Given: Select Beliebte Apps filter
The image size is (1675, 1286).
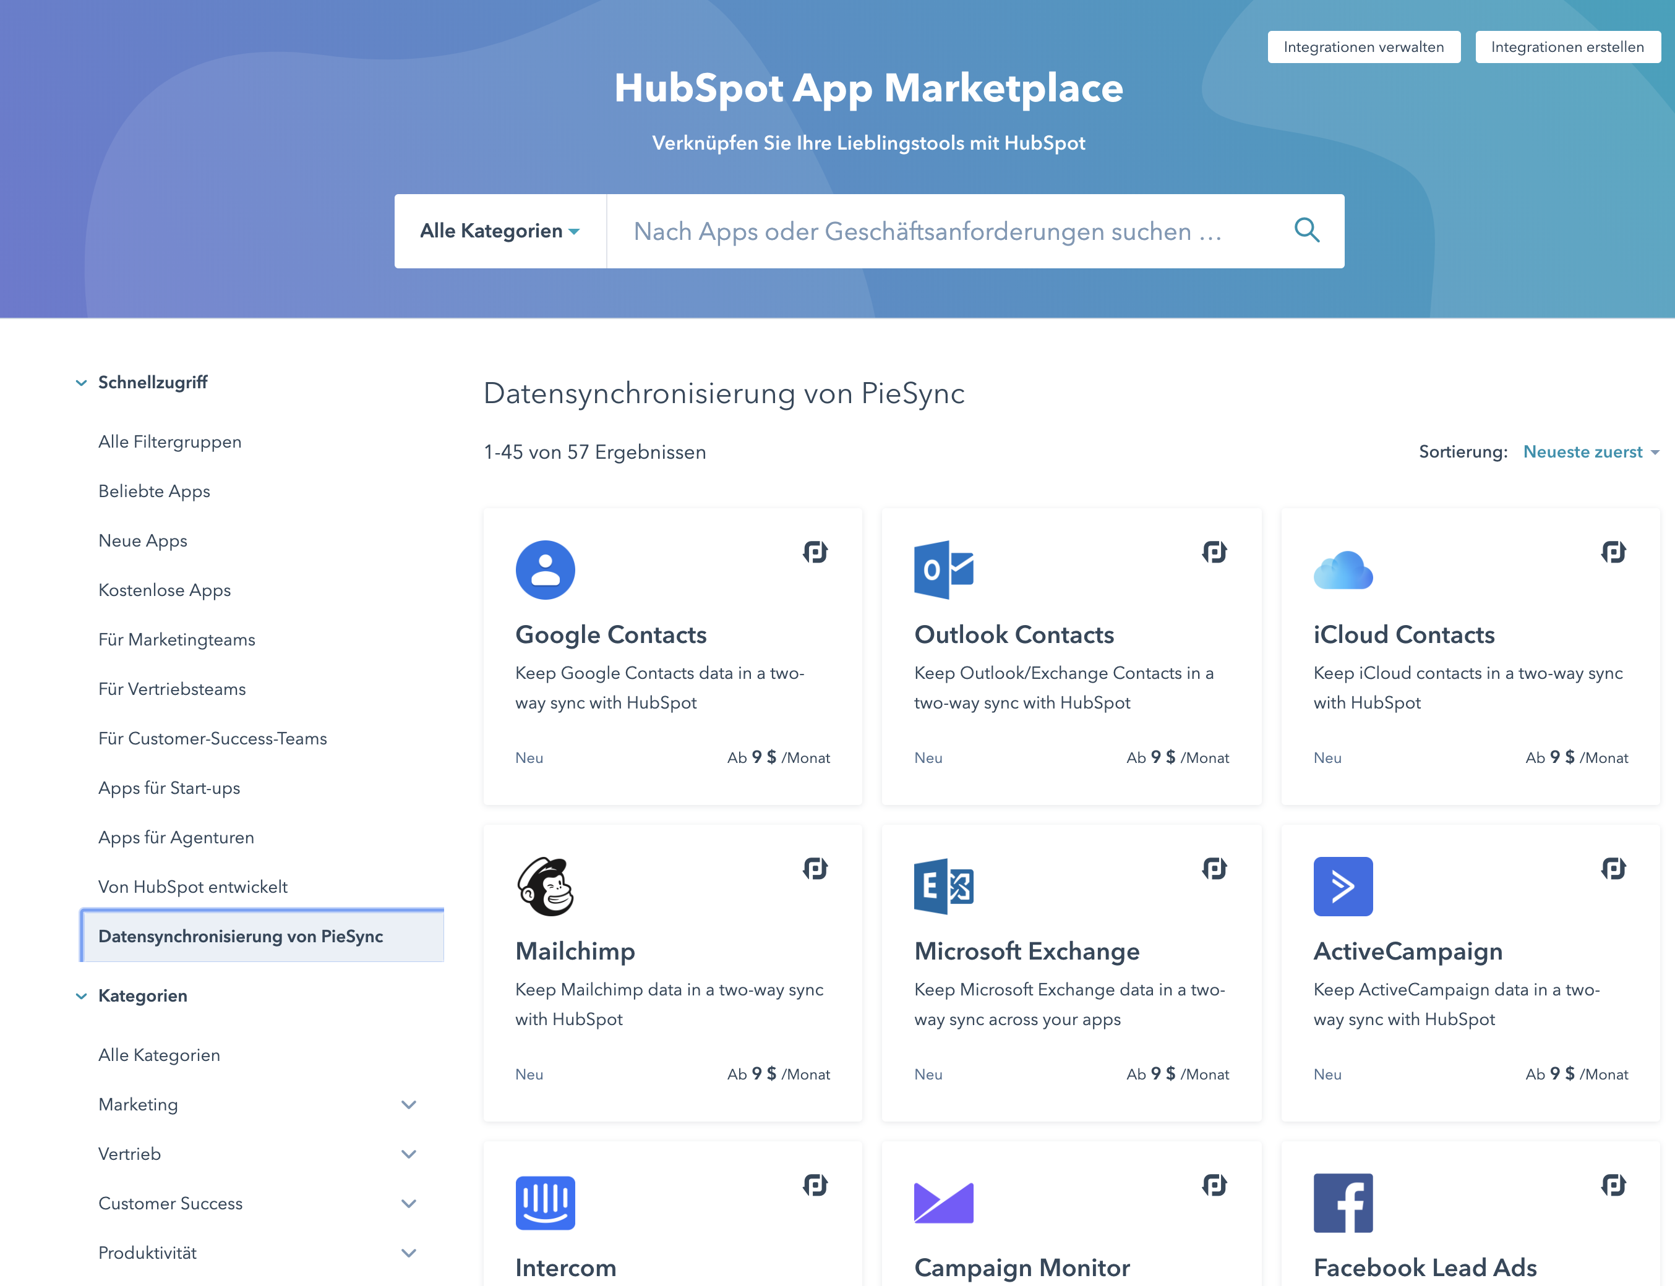Looking at the screenshot, I should [154, 492].
